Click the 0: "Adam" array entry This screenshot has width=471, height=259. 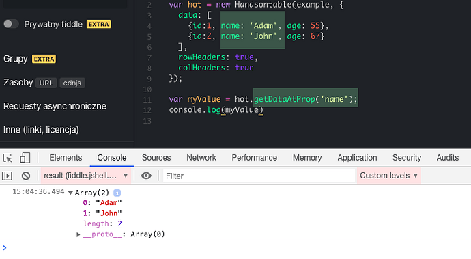tap(102, 203)
